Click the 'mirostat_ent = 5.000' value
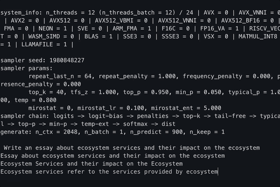 pos(186,108)
